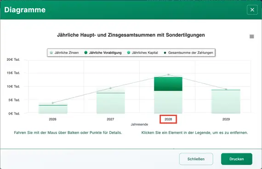Screen dimensions: 262x169
Task: Click the Jahresende axis title
Action: pos(139,124)
